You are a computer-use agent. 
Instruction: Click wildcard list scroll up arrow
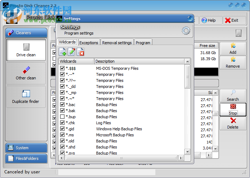(x=187, y=61)
